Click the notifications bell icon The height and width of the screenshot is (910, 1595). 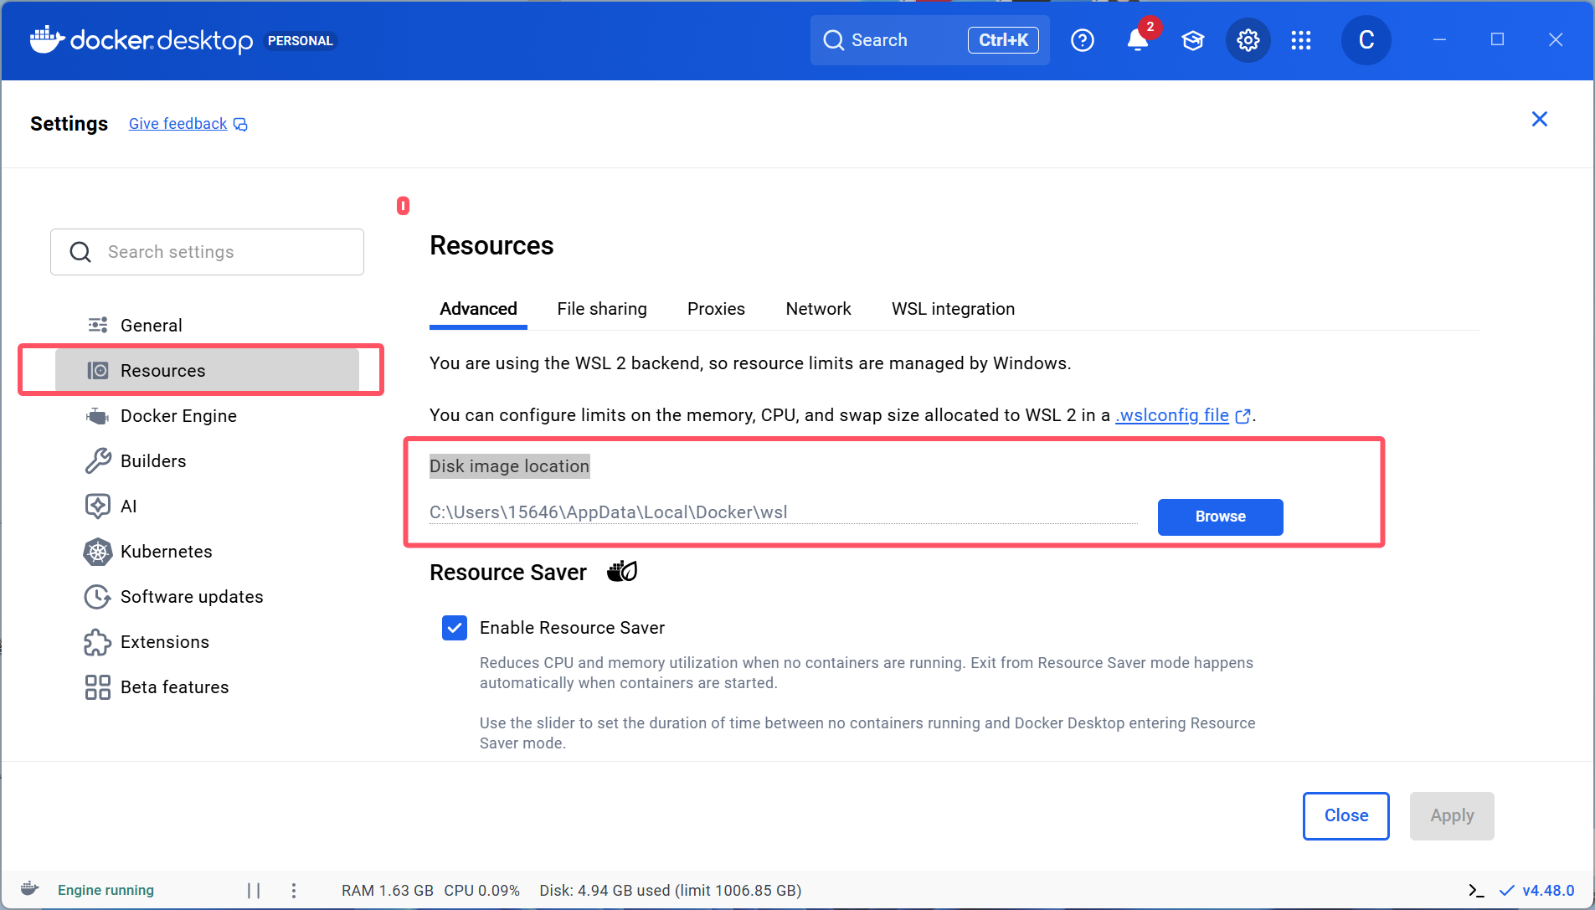1137,40
